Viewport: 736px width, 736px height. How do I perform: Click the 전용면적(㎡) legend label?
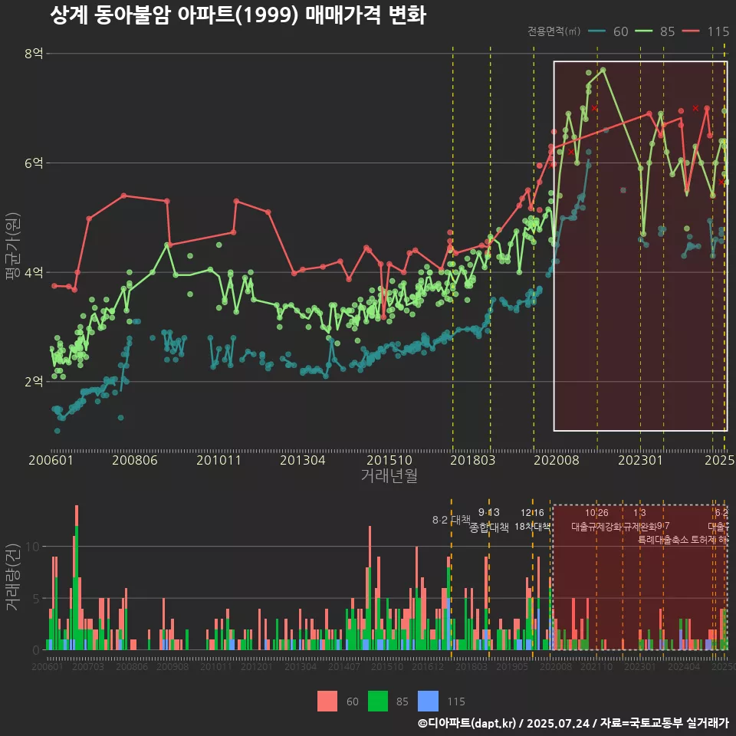[554, 31]
